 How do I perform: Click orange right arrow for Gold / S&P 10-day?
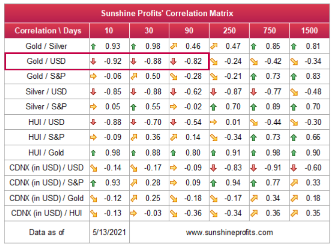[93, 77]
